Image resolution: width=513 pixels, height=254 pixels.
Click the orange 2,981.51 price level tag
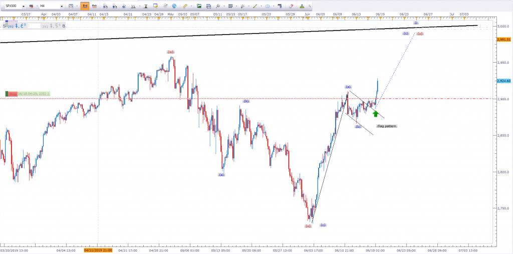(503, 40)
